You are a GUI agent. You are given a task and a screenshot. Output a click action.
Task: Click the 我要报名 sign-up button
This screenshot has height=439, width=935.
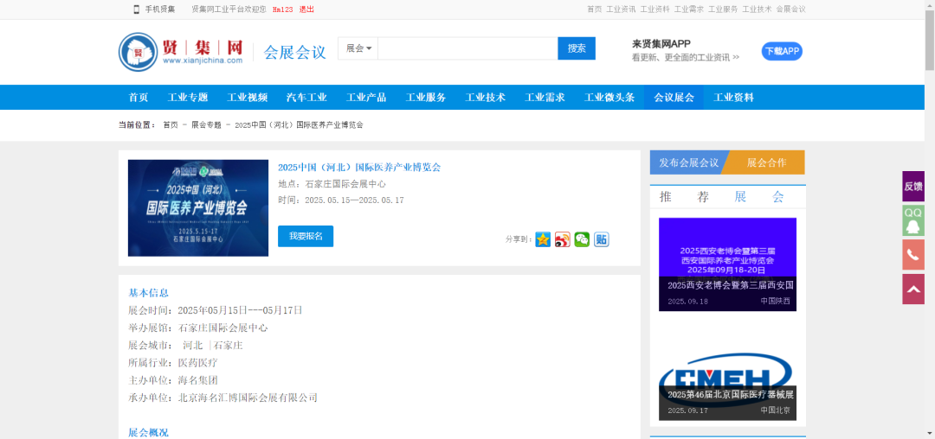tap(306, 236)
